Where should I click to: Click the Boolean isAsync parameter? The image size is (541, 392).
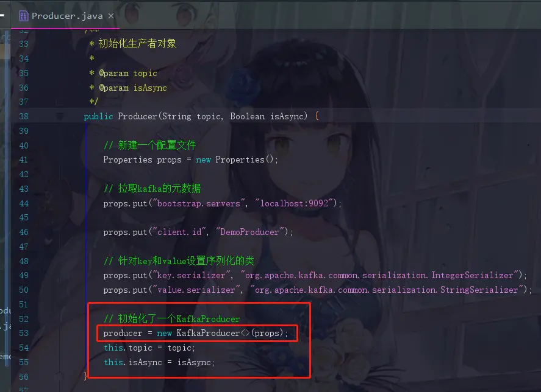tap(268, 116)
